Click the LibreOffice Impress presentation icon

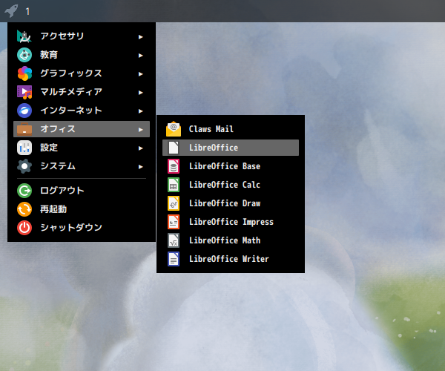tap(174, 222)
